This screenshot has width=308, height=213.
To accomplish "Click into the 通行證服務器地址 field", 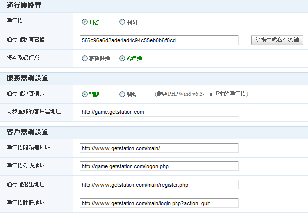I will (159, 148).
